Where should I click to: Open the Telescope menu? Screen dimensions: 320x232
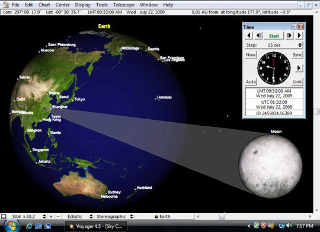[124, 5]
